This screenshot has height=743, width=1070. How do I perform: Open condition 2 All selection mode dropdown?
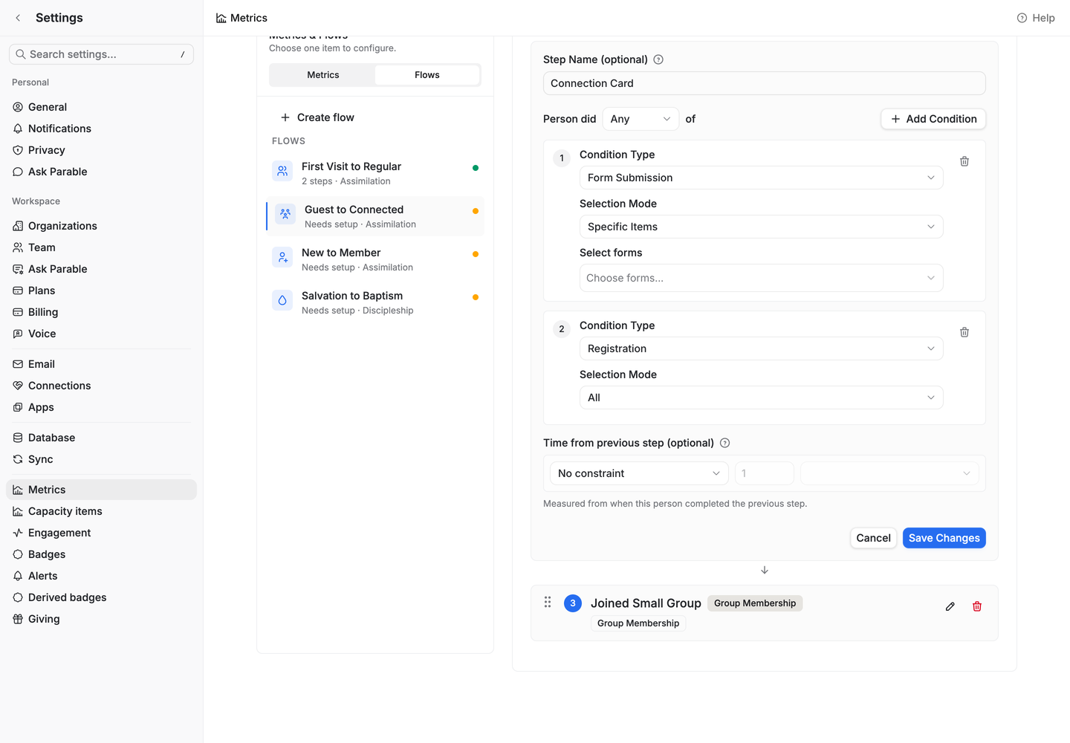[761, 398]
